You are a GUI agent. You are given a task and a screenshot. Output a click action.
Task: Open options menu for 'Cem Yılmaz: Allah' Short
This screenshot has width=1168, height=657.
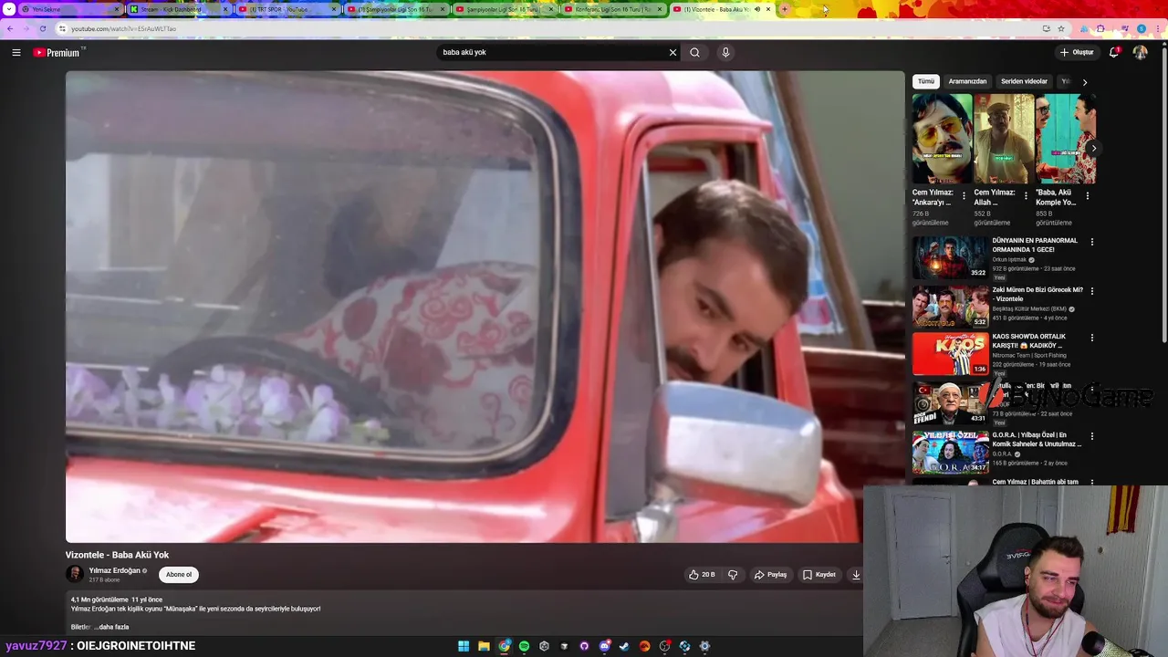1026,195
